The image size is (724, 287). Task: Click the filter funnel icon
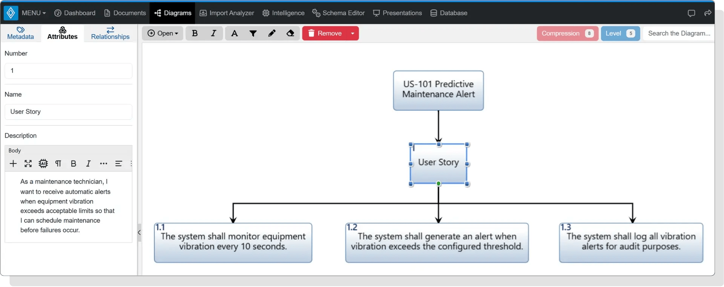[253, 33]
